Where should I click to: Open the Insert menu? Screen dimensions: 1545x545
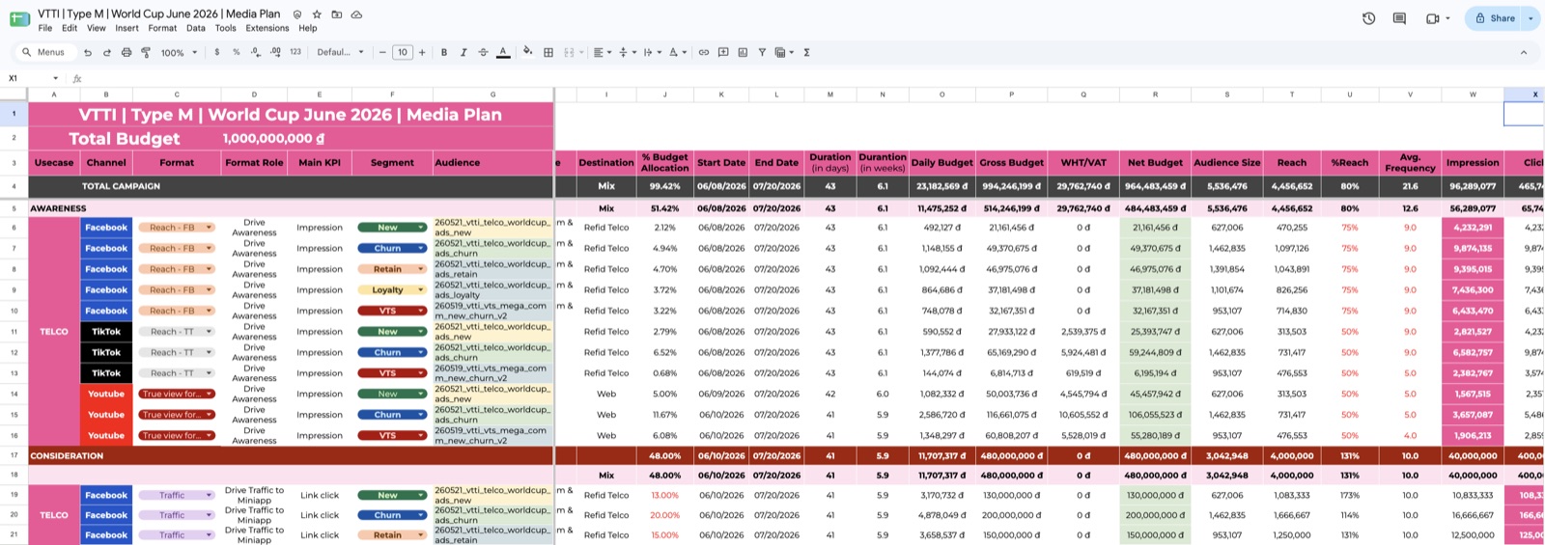127,28
